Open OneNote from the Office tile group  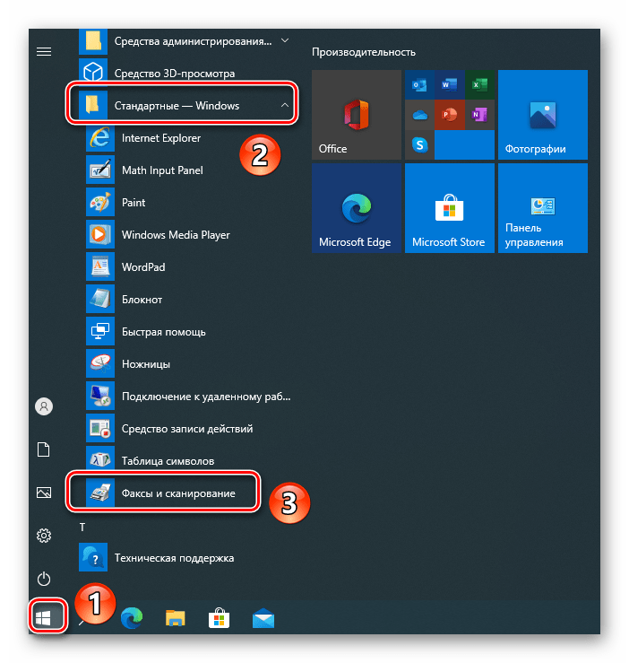coord(480,115)
